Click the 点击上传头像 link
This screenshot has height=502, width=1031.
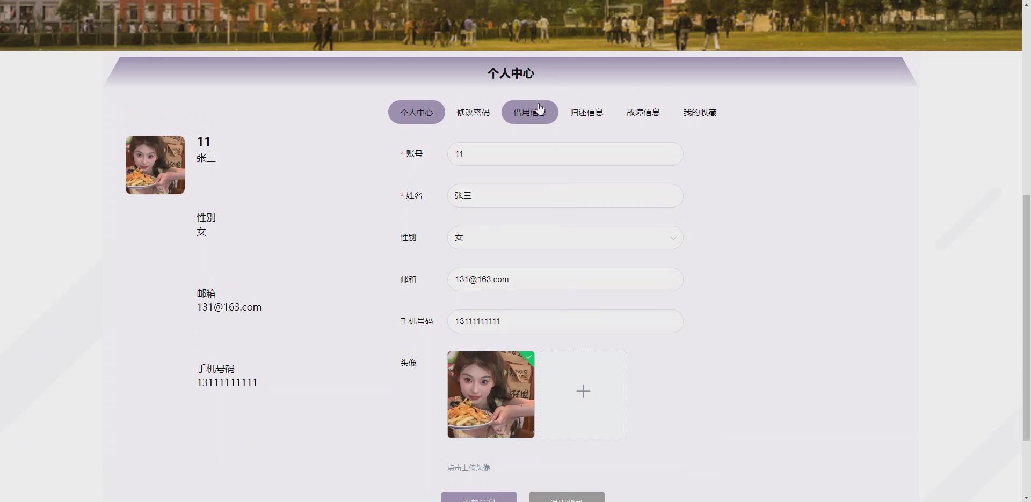468,467
